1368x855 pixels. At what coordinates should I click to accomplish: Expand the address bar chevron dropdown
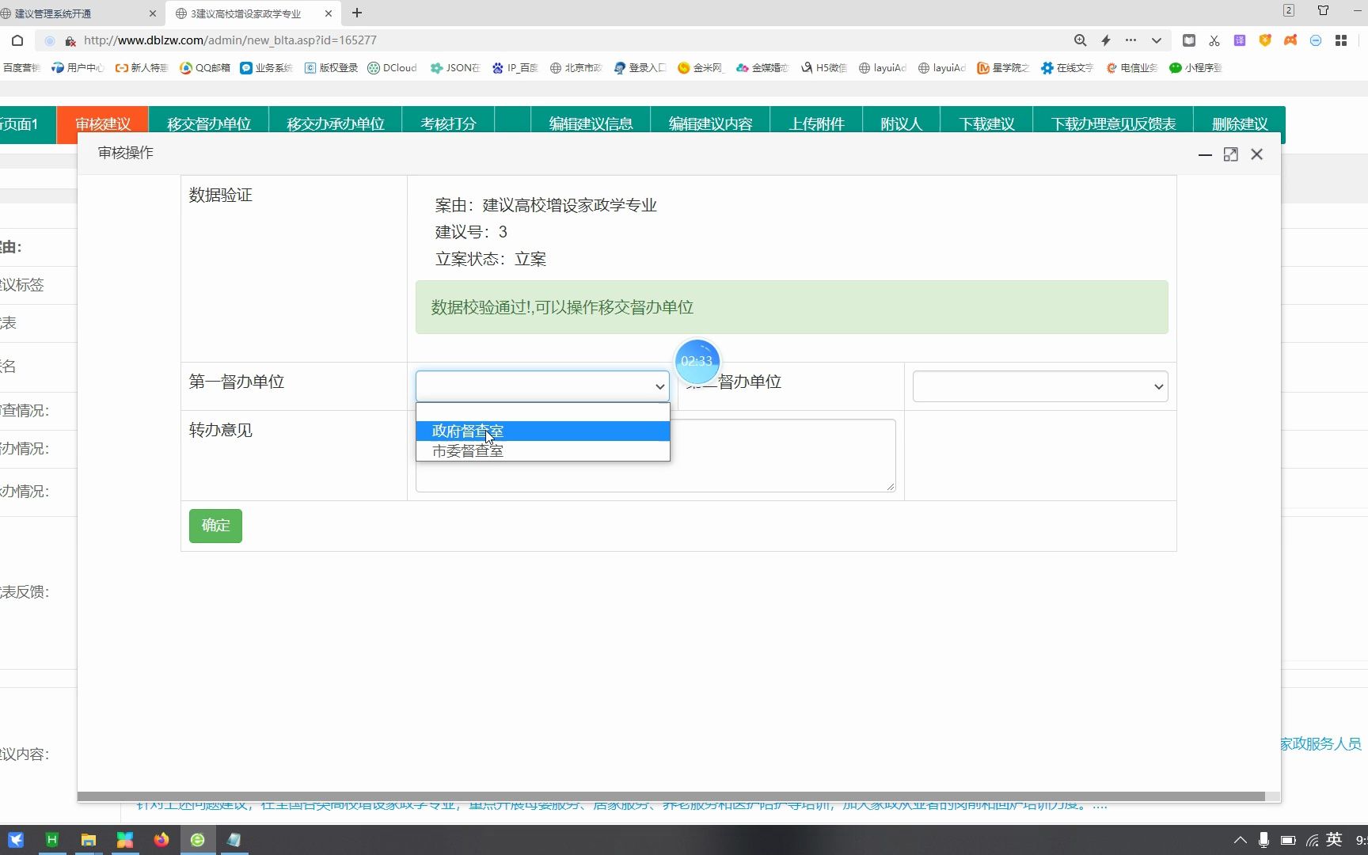click(x=1157, y=40)
